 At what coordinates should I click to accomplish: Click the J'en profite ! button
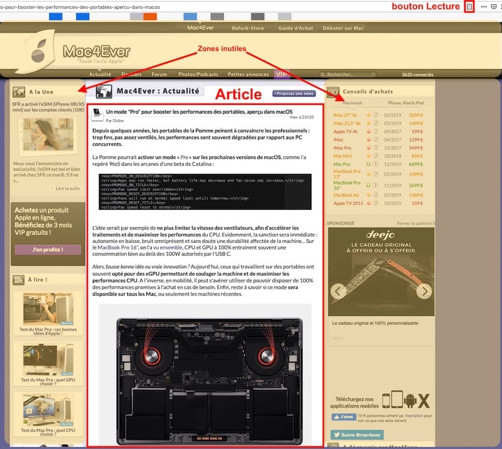[x=48, y=250]
